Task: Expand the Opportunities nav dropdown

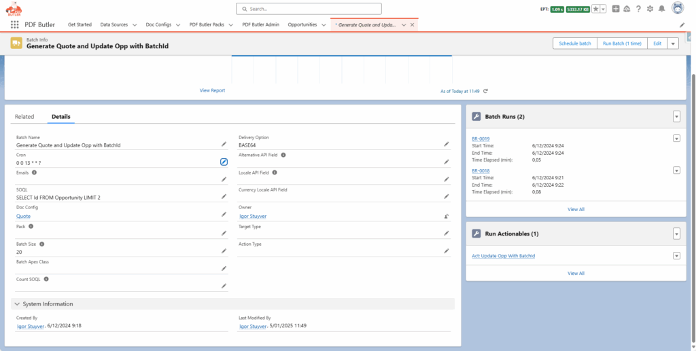Action: (x=324, y=25)
